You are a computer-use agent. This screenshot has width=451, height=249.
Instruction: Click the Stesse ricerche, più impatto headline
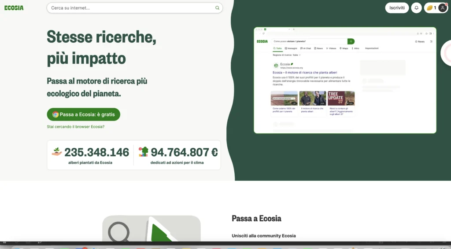click(x=102, y=48)
